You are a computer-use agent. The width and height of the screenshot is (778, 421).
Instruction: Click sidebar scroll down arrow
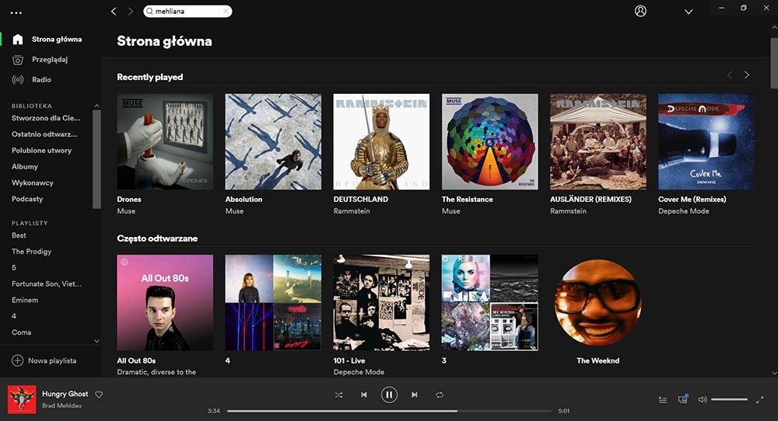tap(96, 341)
